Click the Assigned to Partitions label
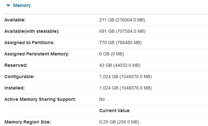208x126 pixels. pos(29,43)
